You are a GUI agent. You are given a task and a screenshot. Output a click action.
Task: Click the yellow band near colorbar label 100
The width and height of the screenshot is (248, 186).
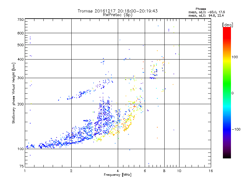[227, 61]
